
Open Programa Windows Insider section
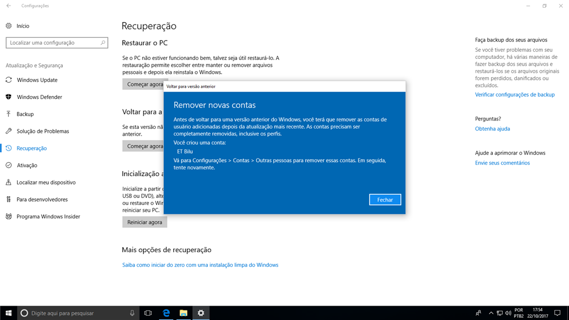[48, 216]
